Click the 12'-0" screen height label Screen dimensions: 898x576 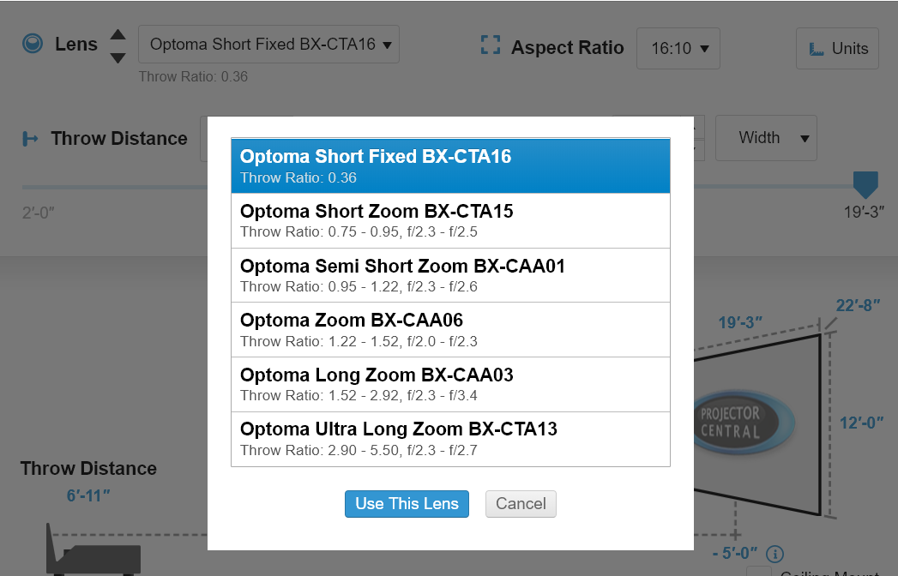click(861, 423)
